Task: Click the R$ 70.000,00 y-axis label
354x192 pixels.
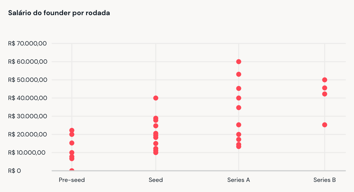Action: (27, 43)
